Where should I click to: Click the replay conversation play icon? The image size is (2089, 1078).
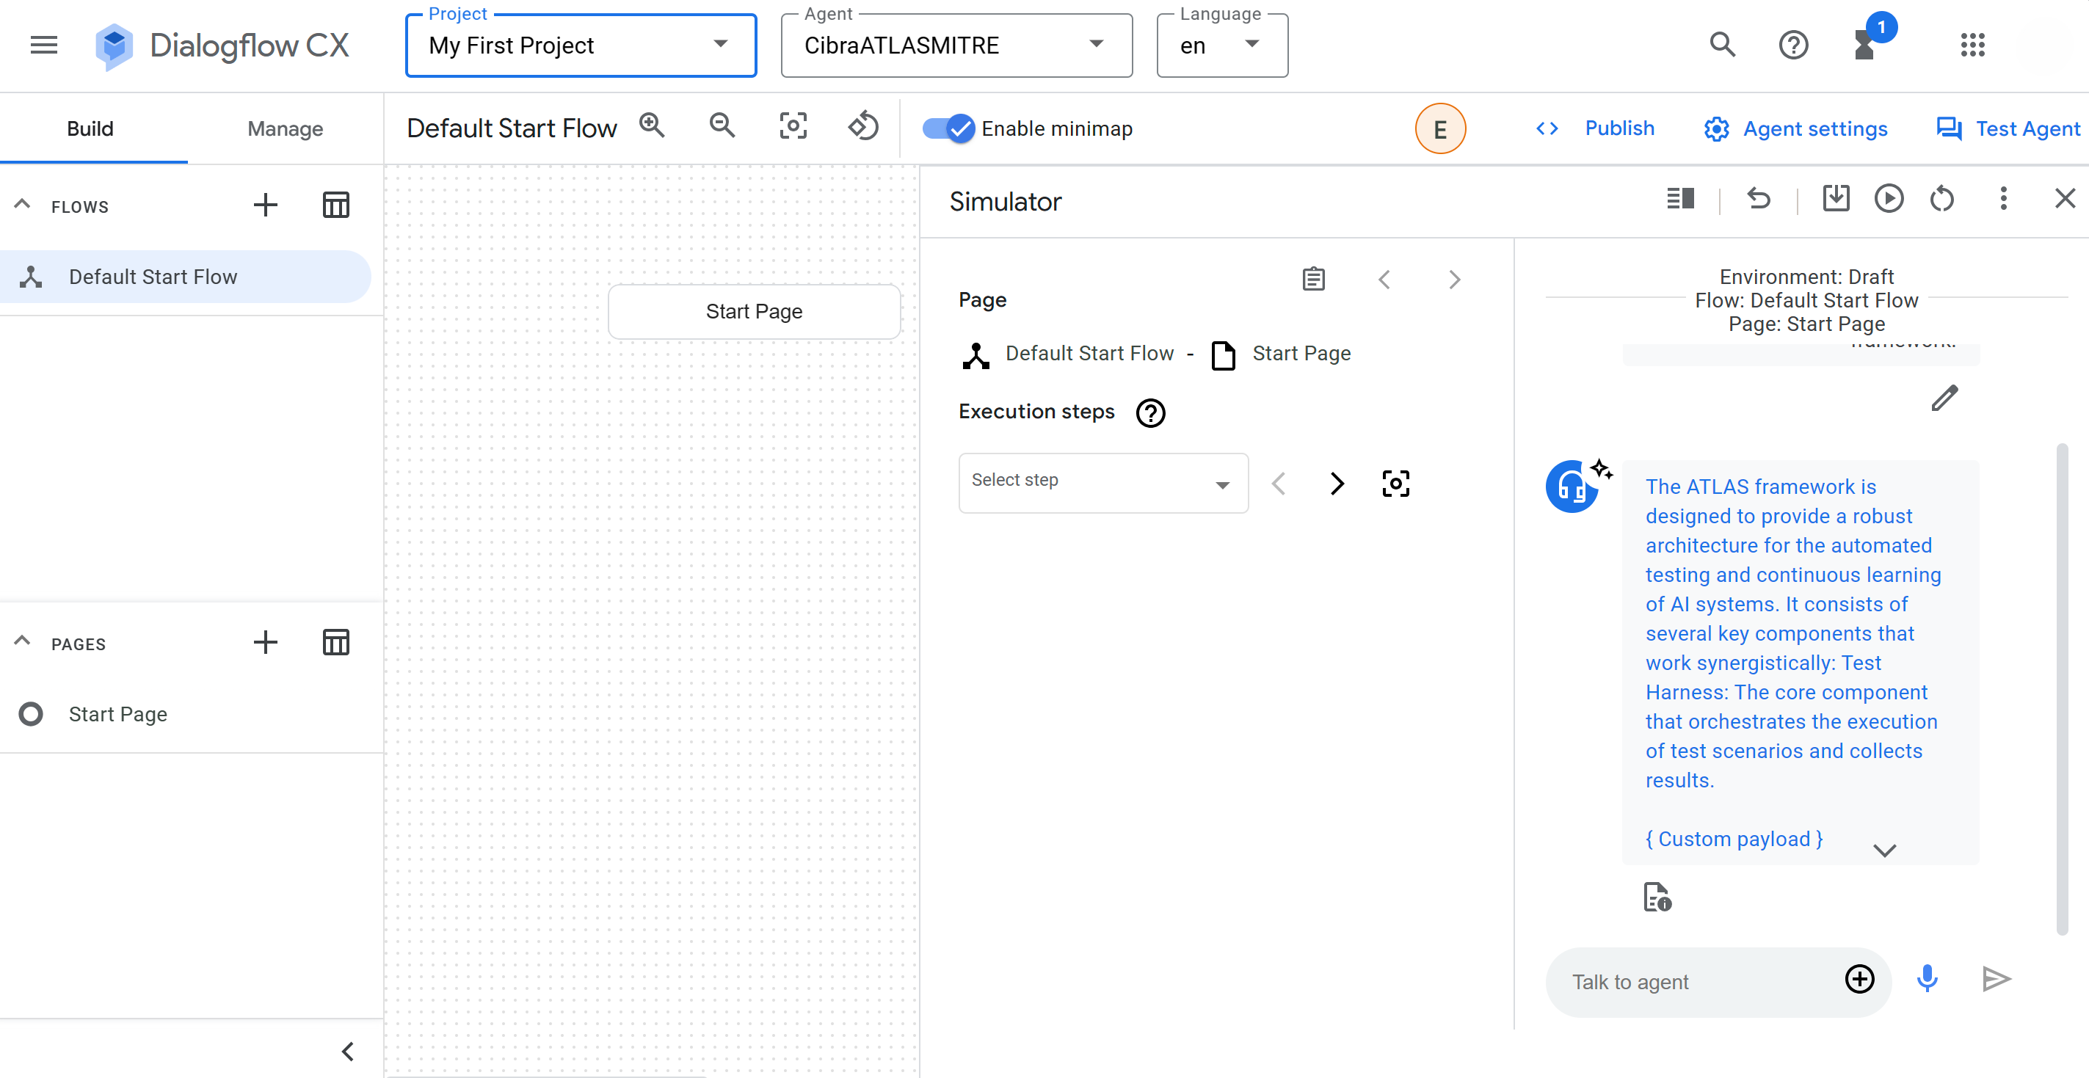pyautogui.click(x=1888, y=199)
